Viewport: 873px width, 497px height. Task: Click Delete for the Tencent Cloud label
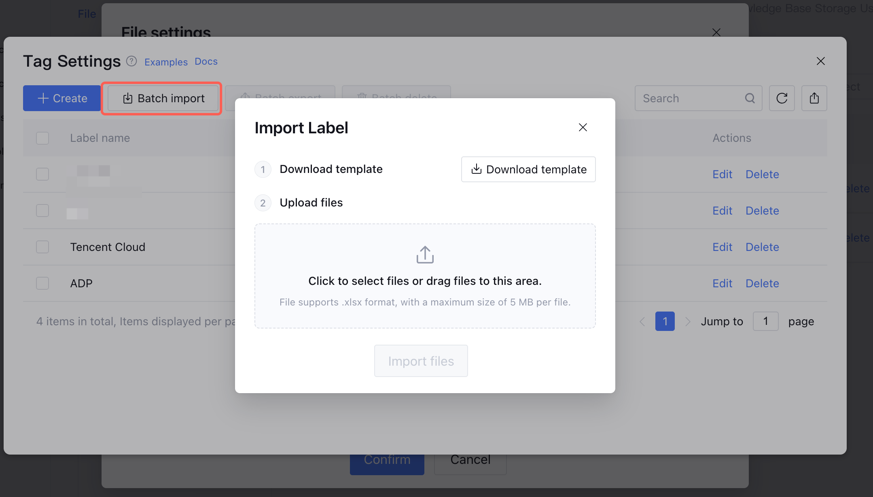click(x=762, y=247)
